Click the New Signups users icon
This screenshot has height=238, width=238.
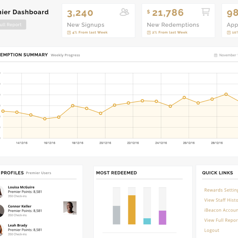tap(124, 12)
